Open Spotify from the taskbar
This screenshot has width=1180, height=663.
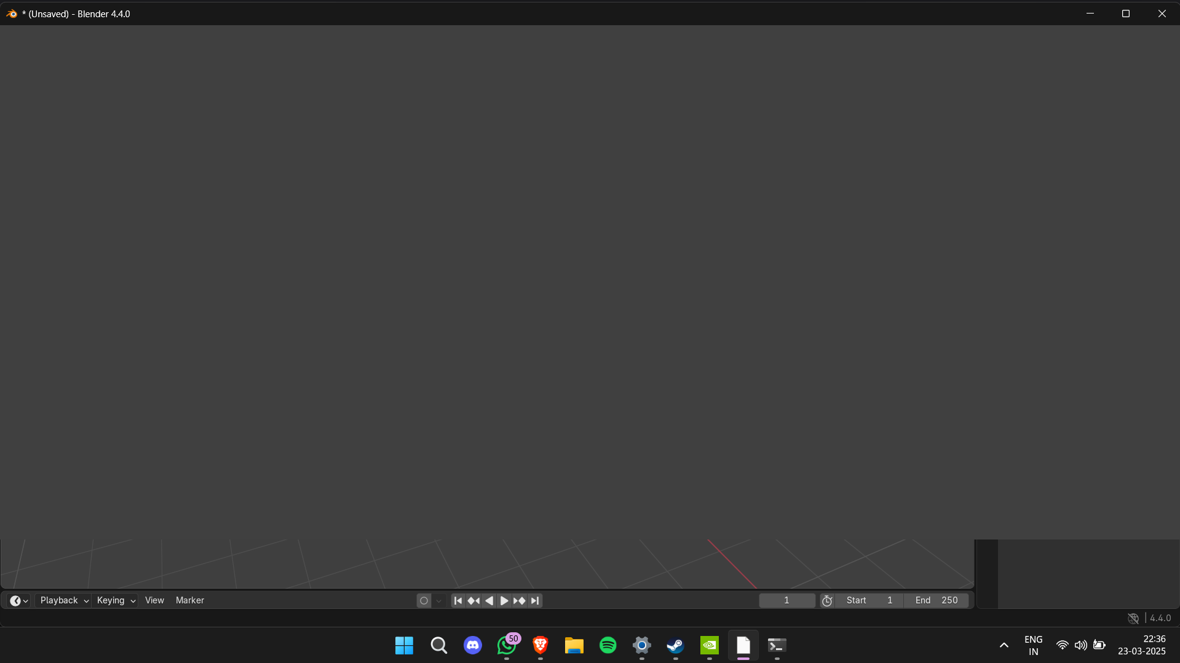click(x=608, y=645)
